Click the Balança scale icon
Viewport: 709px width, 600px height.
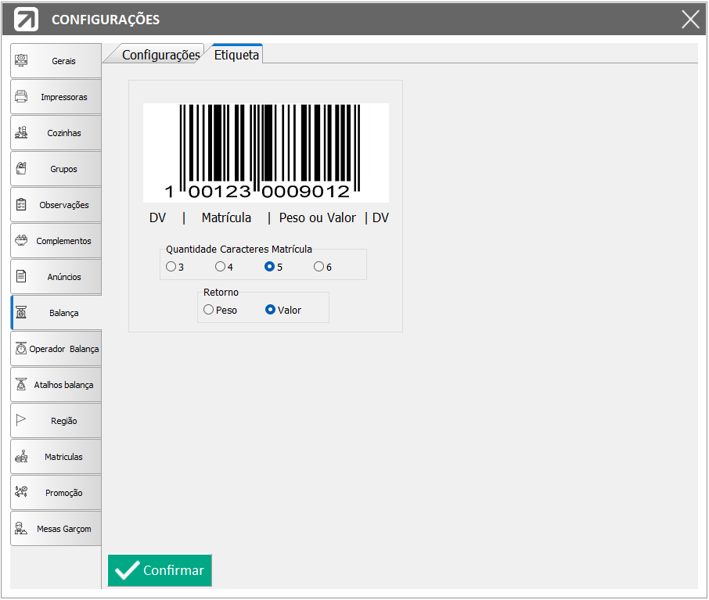21,312
